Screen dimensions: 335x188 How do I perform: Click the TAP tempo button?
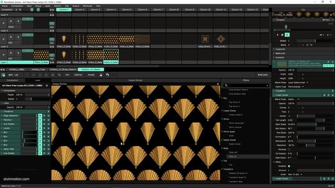click(67, 75)
